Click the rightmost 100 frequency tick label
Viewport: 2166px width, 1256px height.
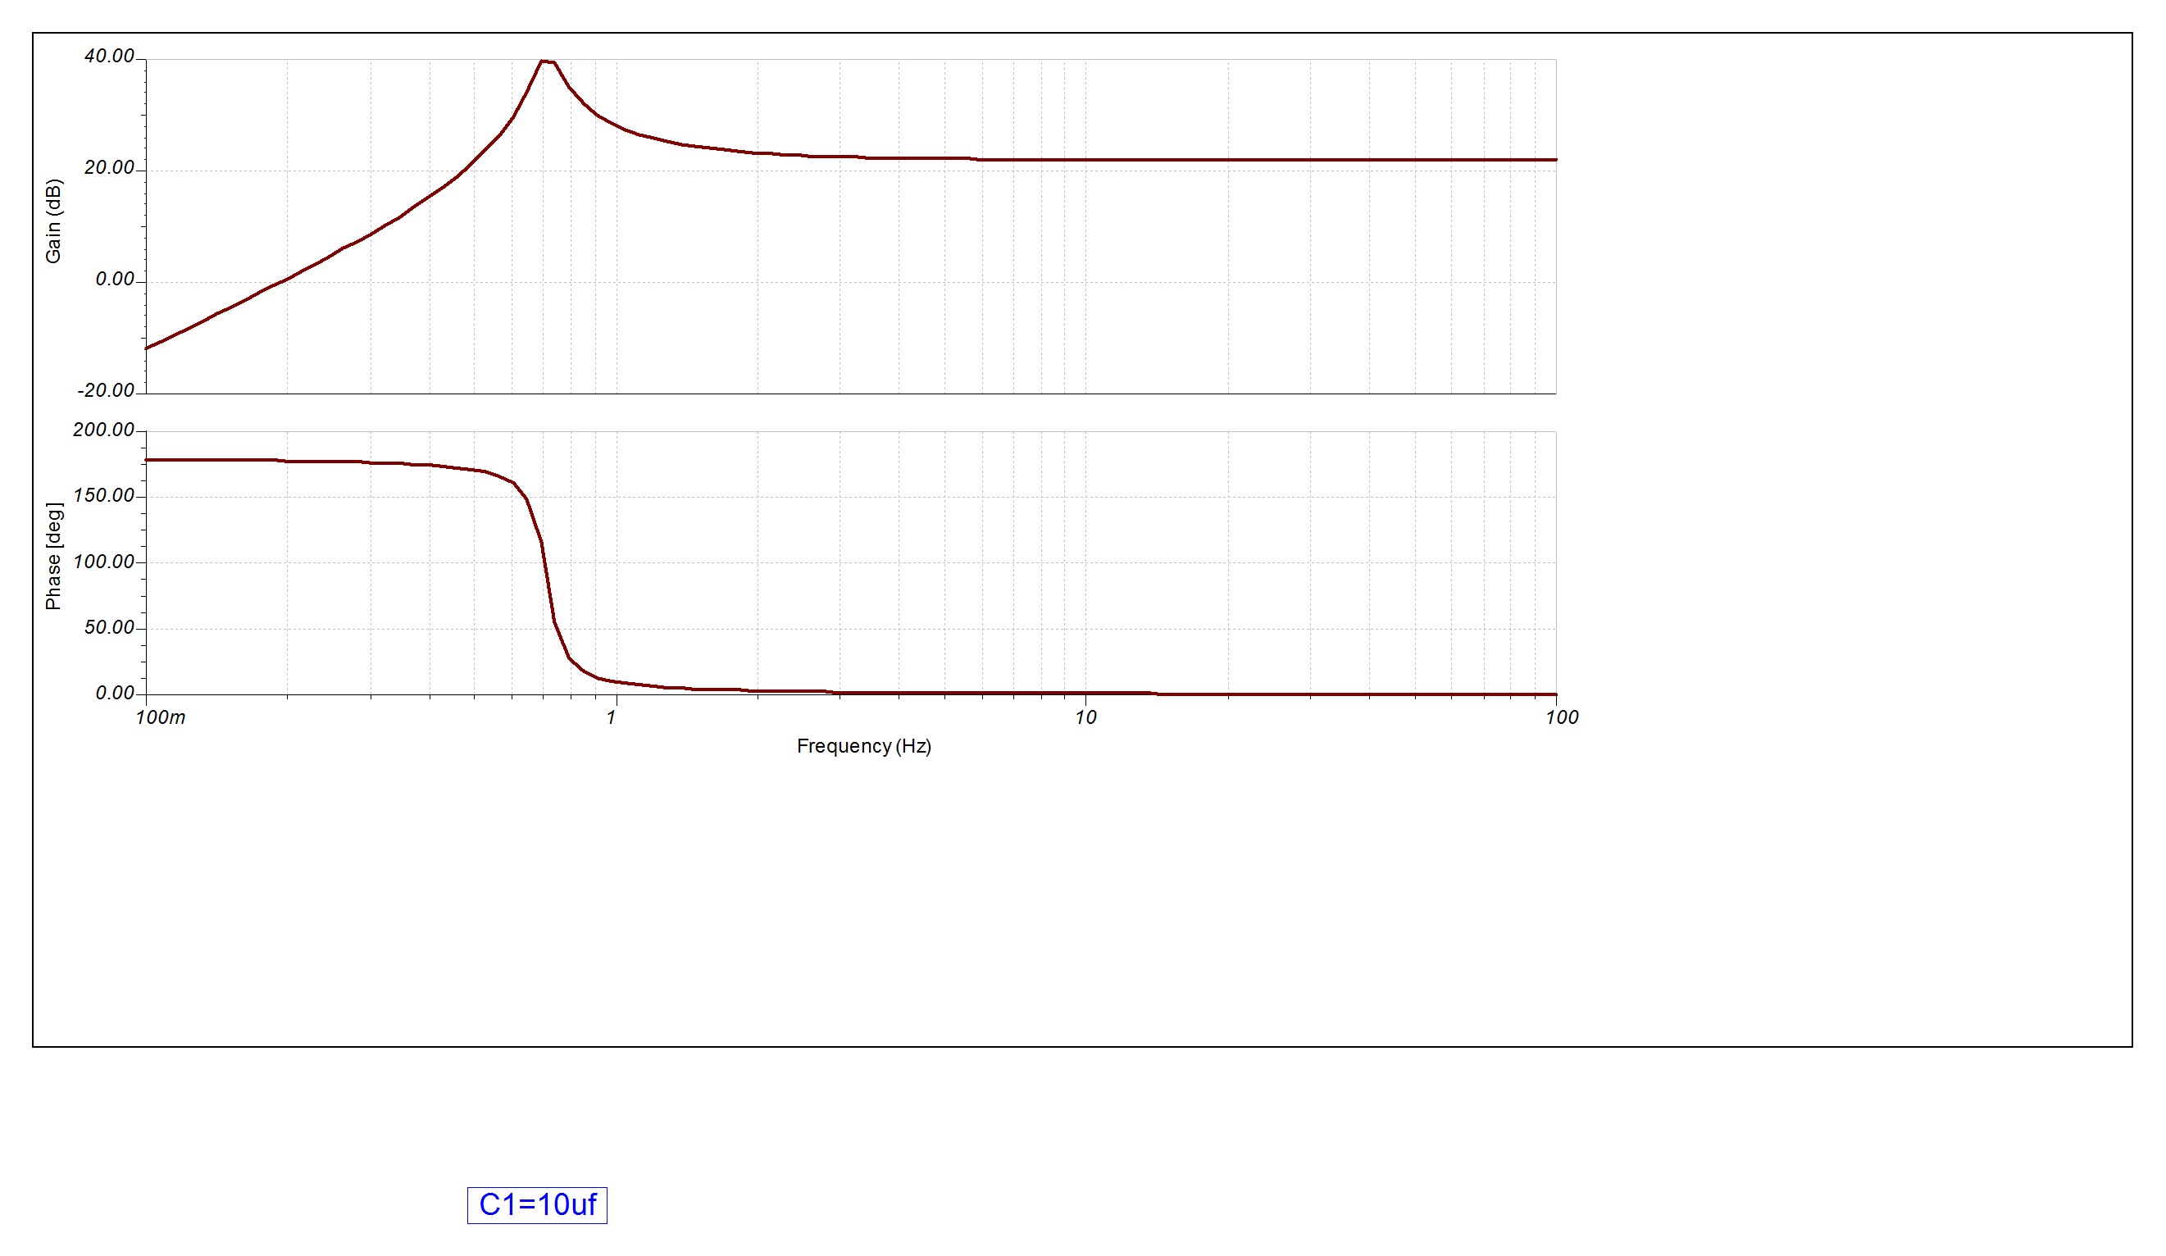[1562, 718]
